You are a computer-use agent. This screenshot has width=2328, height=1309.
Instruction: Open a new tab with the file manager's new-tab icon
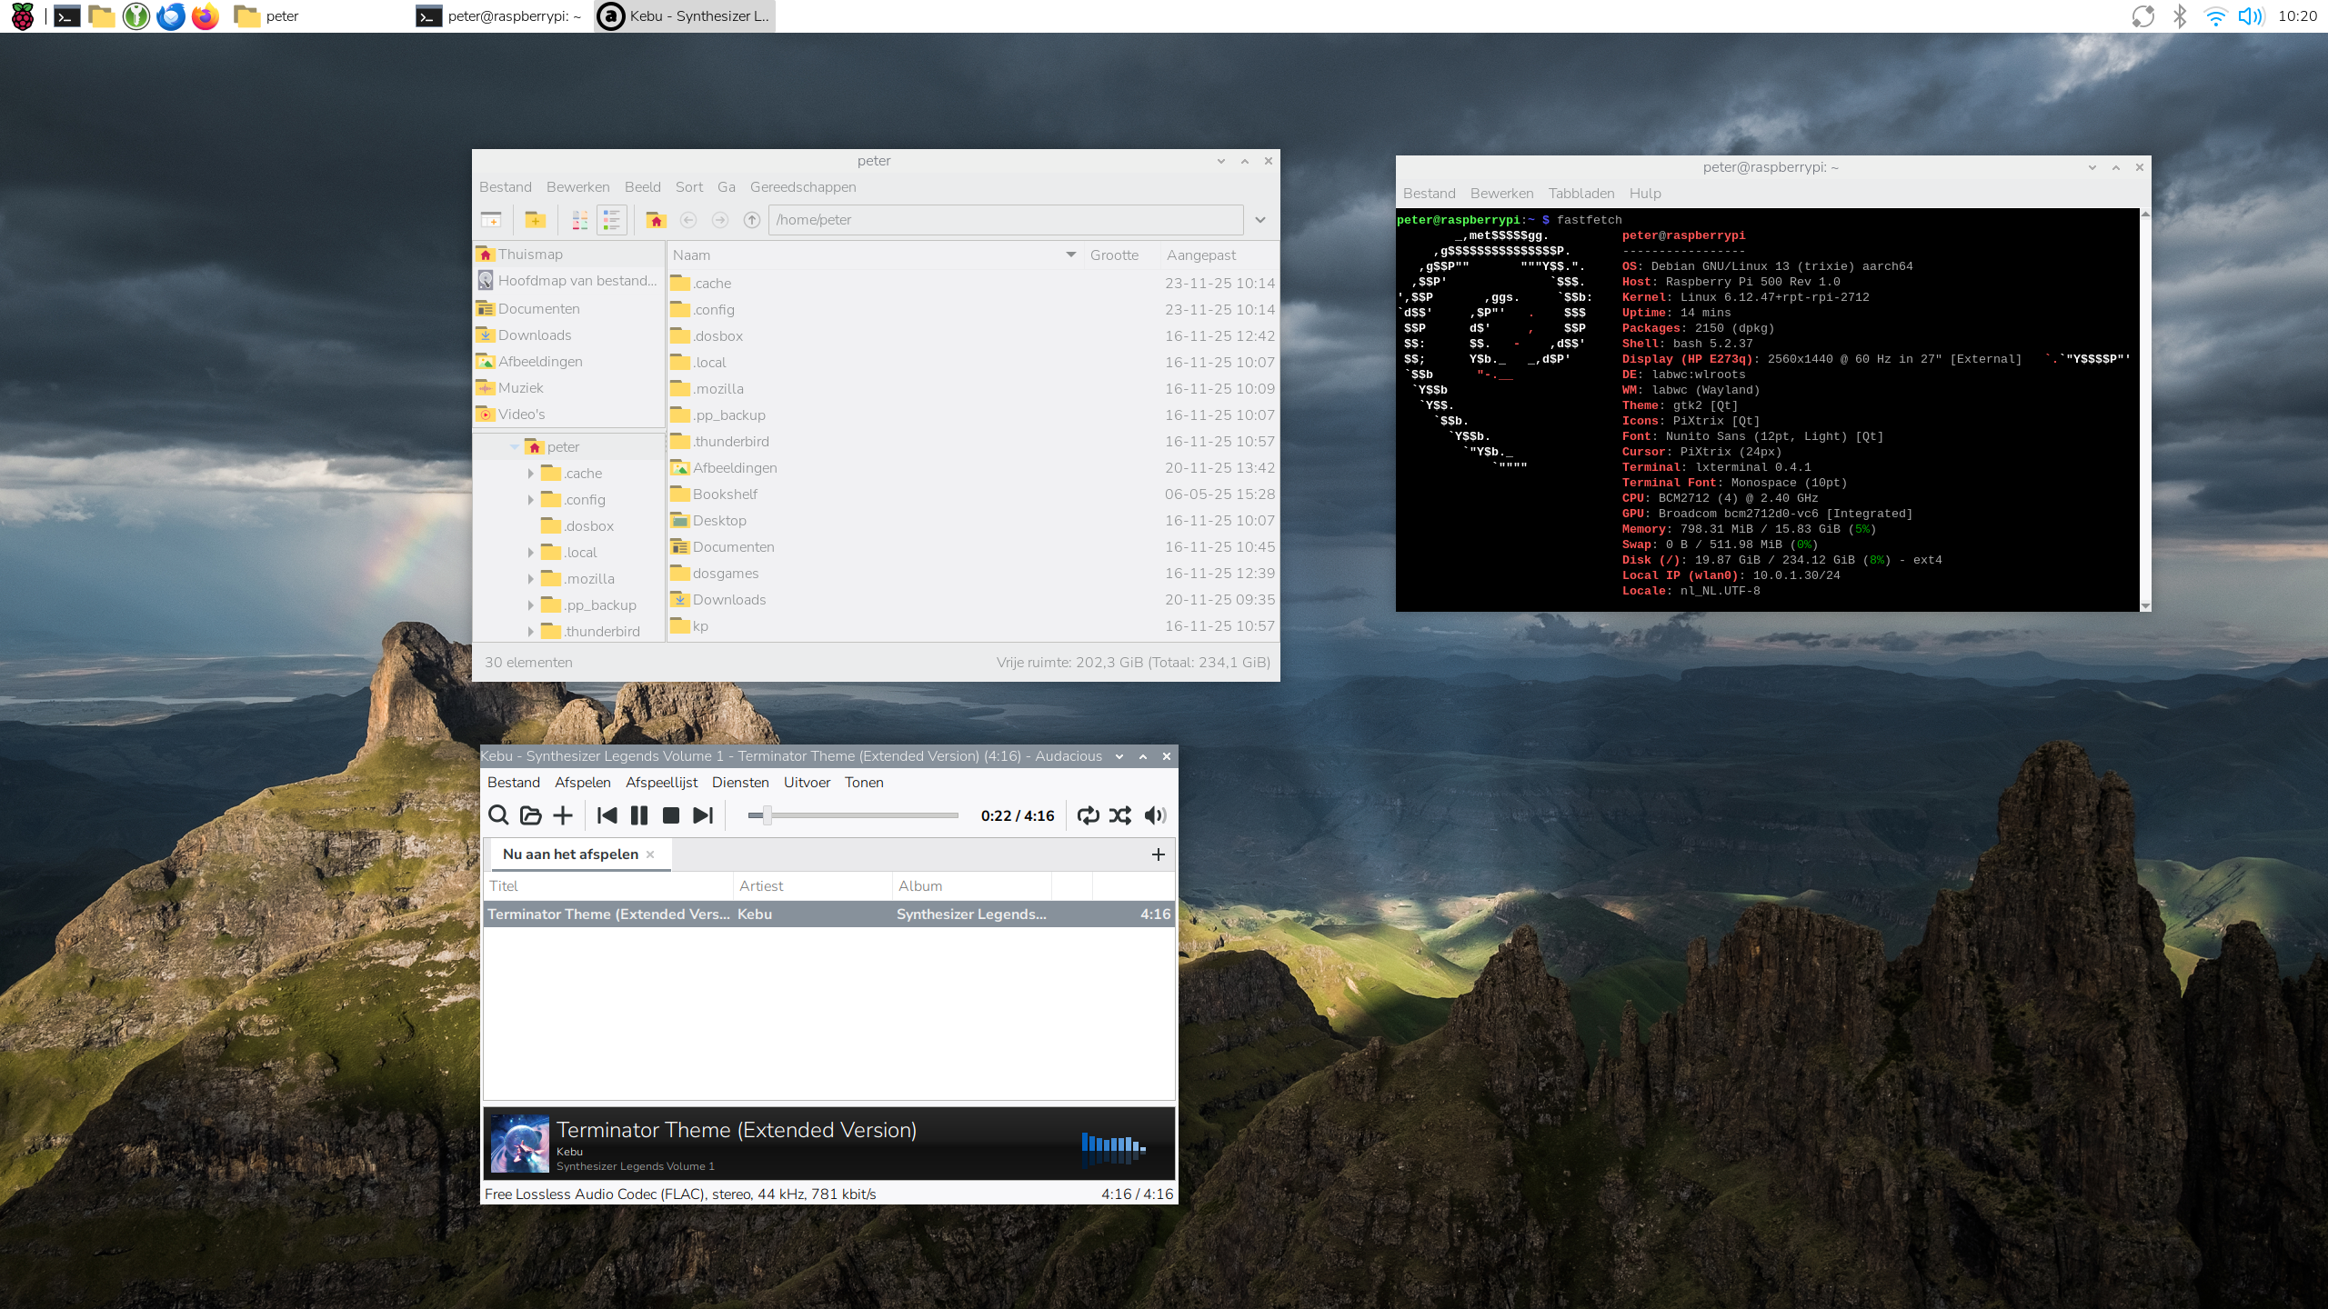tap(492, 220)
